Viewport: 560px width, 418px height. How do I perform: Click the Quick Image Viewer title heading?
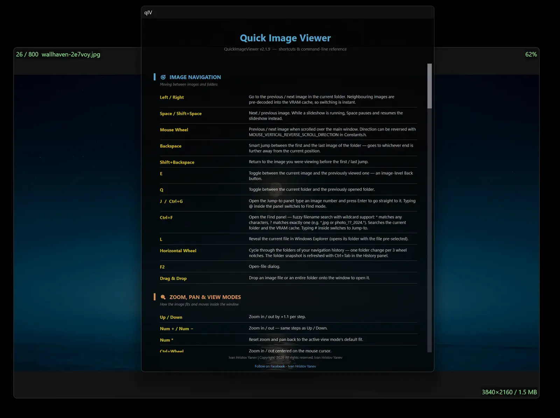click(x=285, y=38)
